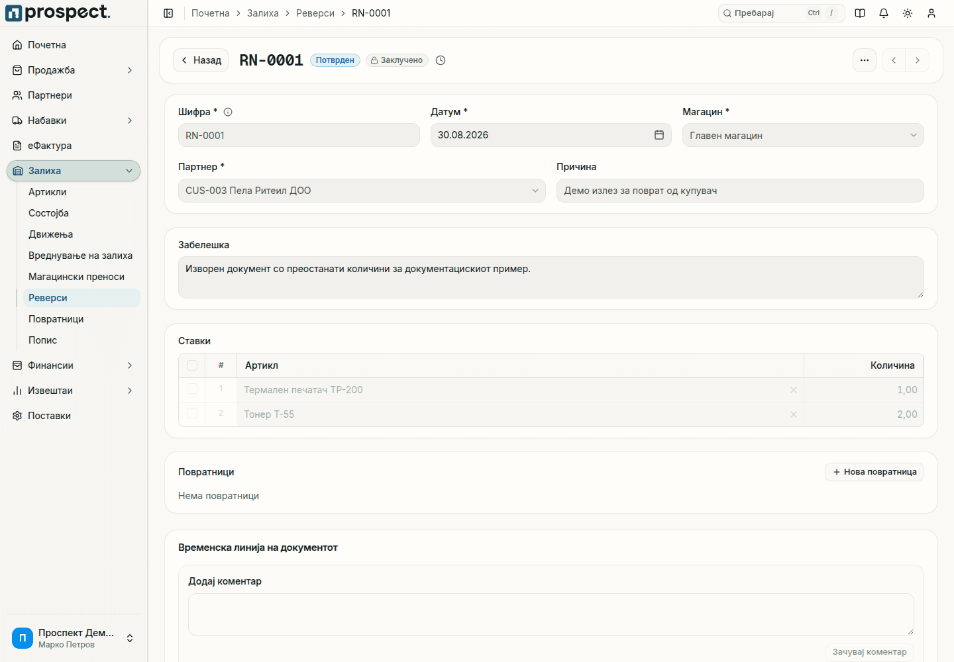954x662 pixels.
Task: Go to previous document arrow
Action: tap(894, 60)
